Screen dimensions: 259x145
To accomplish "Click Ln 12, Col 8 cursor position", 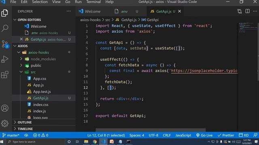I will click(106, 135).
